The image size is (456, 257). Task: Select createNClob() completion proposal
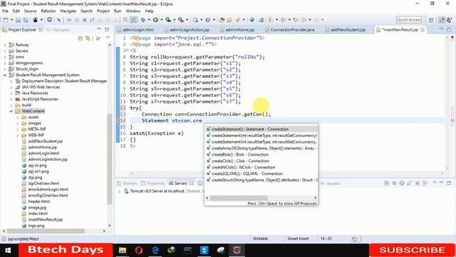click(261, 167)
